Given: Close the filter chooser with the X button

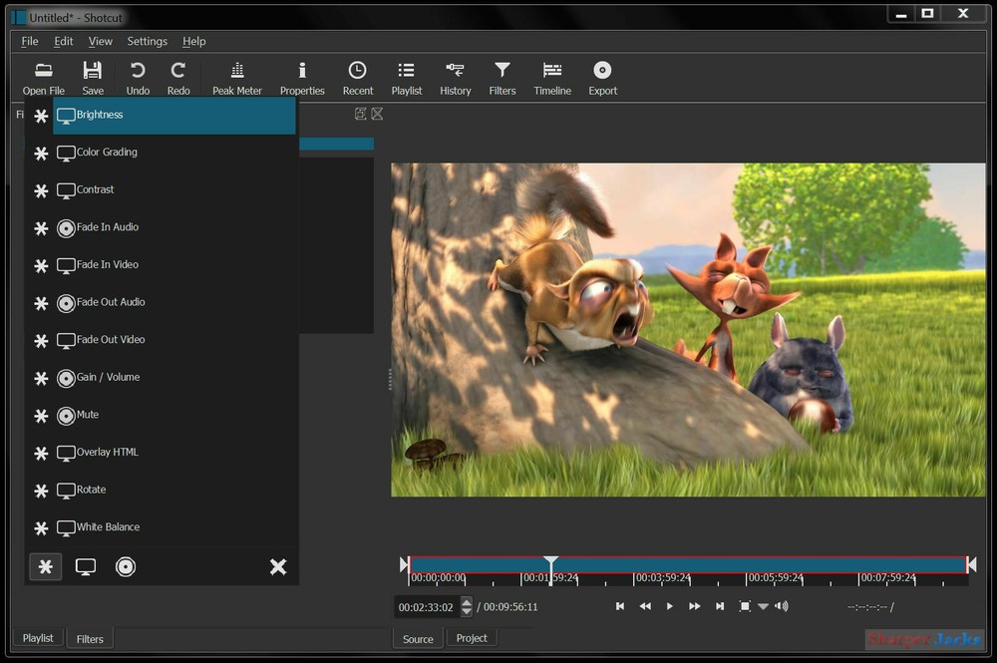Looking at the screenshot, I should pos(278,566).
